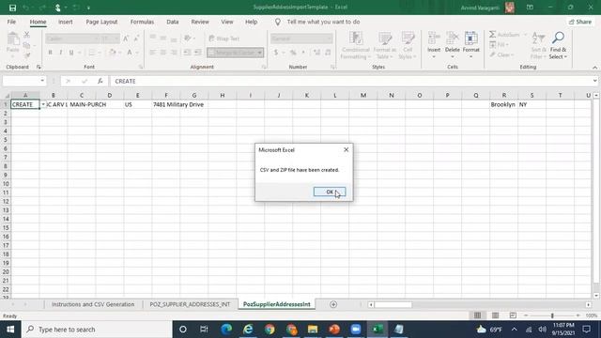Click the zoom slider handle
The height and width of the screenshot is (338, 601).
[x=552, y=315]
